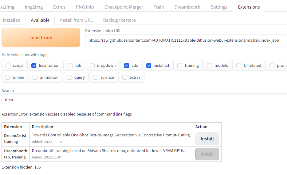Check the training tag checkbox
This screenshot has width=287, height=175.
point(180,66)
